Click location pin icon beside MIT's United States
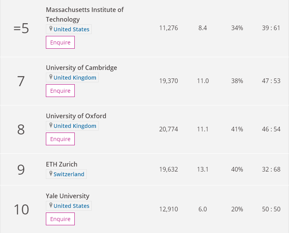Image resolution: width=289 pixels, height=233 pixels. (50, 29)
